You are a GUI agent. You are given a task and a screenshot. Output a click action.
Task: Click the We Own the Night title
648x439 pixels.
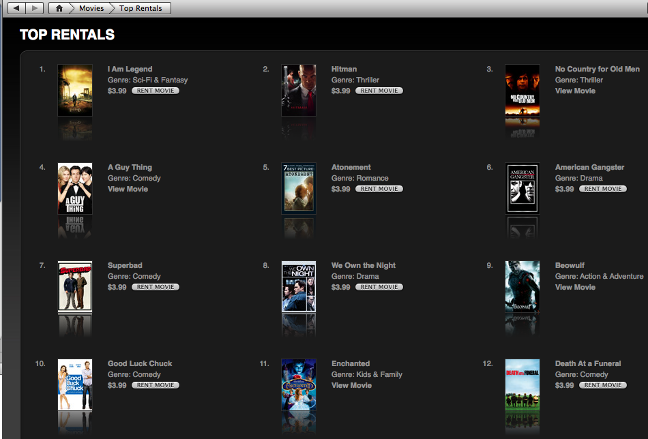364,266
